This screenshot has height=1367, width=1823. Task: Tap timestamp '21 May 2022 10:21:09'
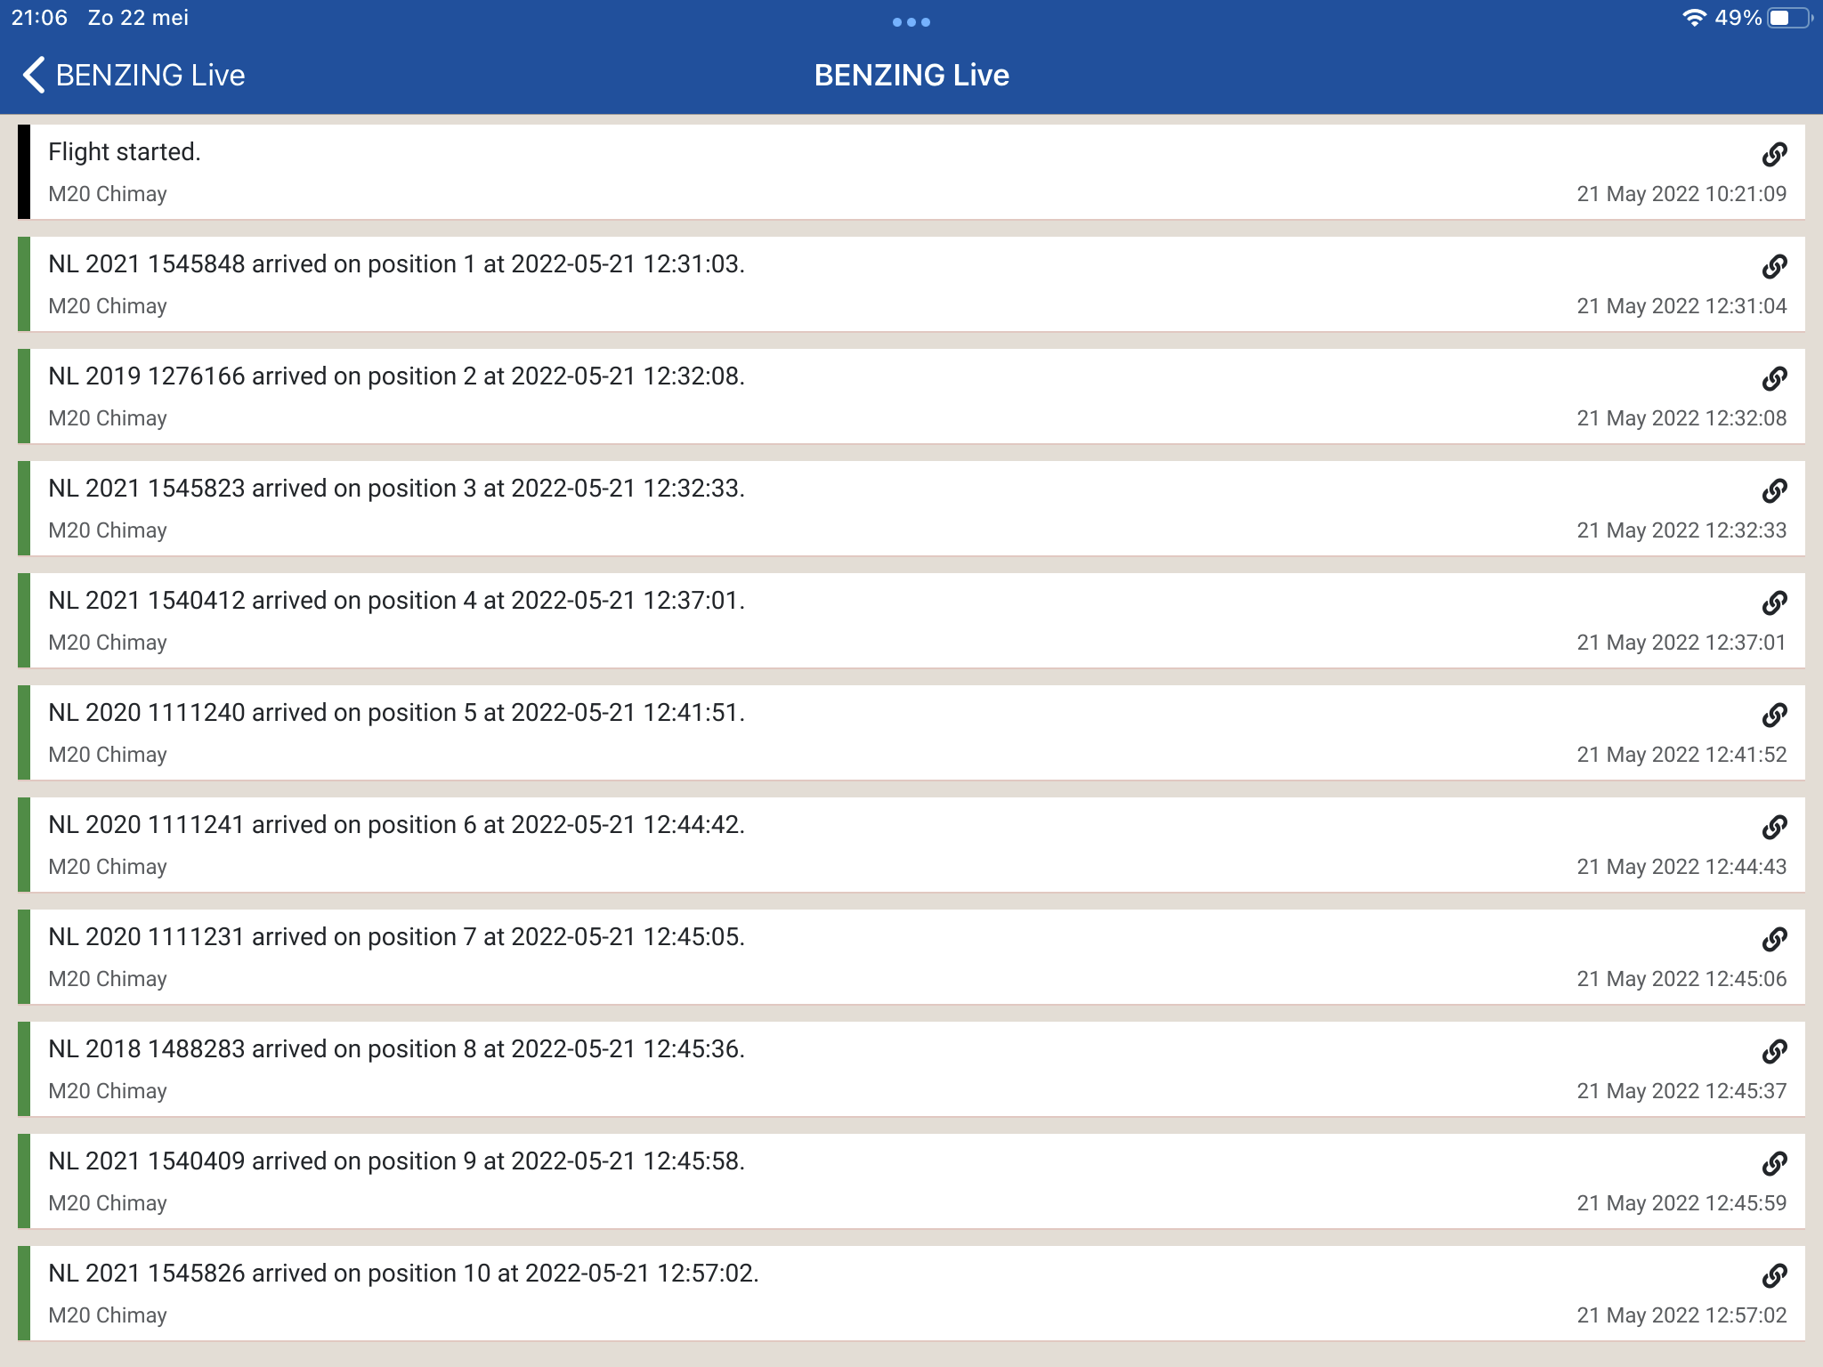click(x=1681, y=194)
